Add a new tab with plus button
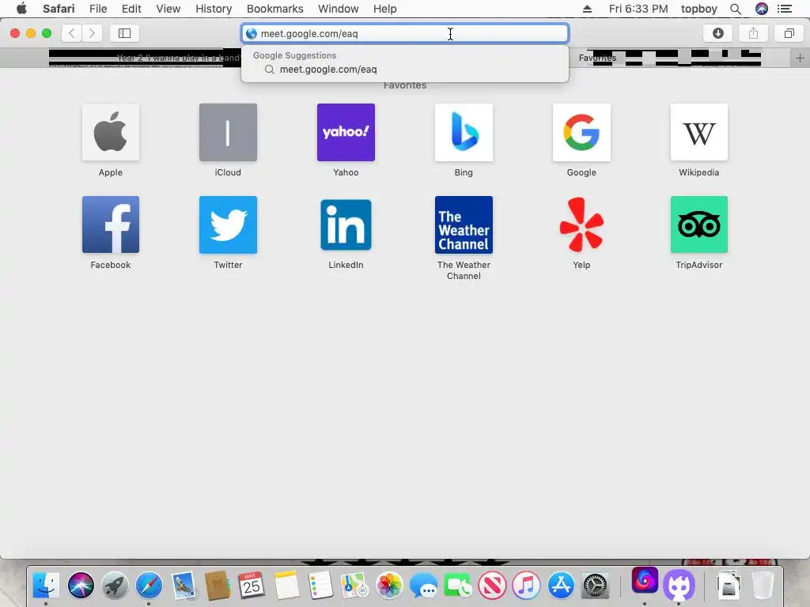Screen dimensions: 810x607 click(x=800, y=58)
